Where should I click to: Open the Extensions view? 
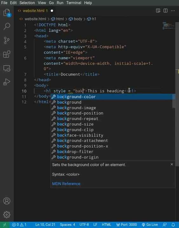tap(7, 54)
